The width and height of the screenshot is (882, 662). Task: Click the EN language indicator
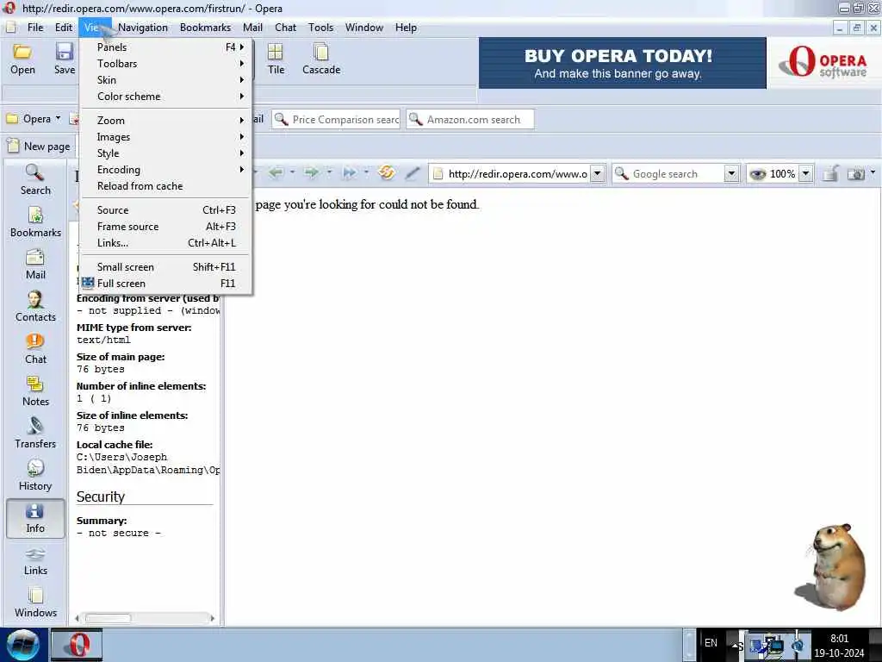tap(711, 643)
